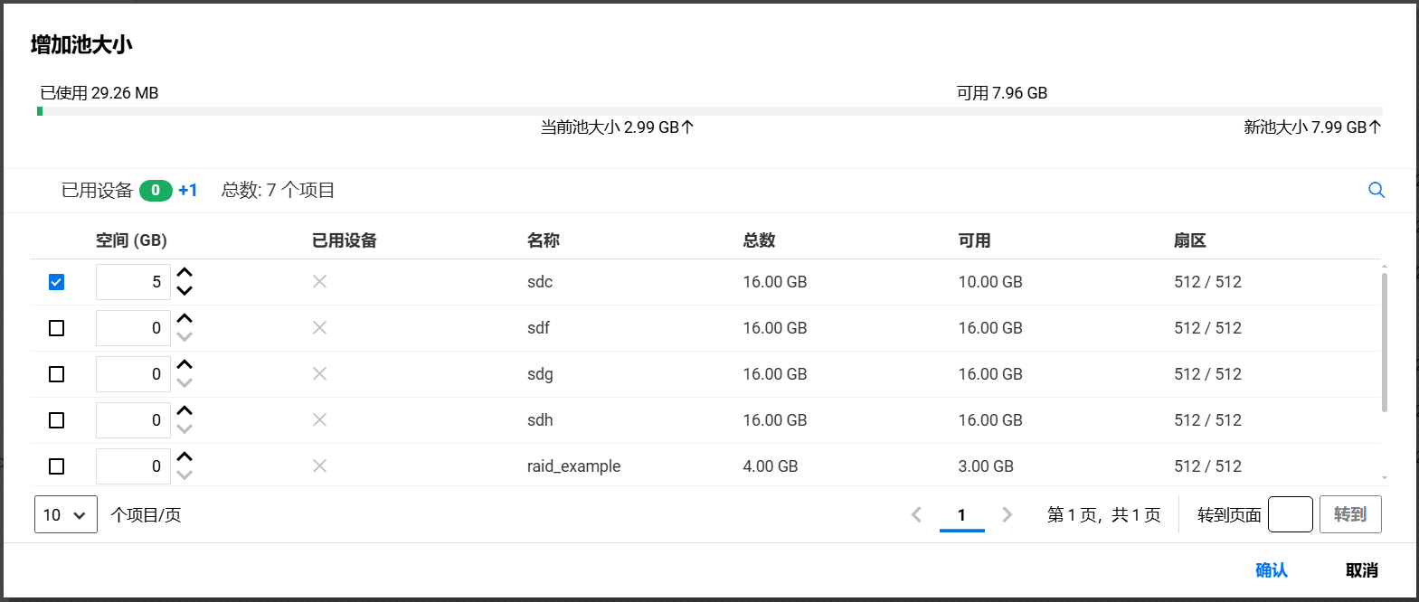Select the sdh device name
Image resolution: width=1419 pixels, height=602 pixels.
(540, 420)
